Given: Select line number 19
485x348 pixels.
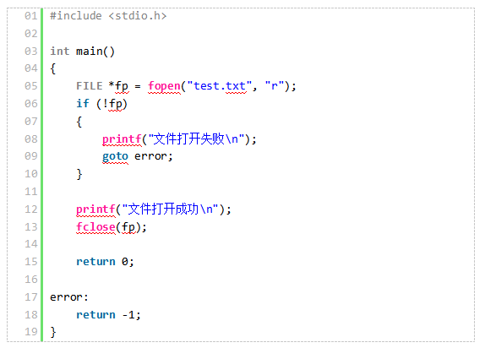Looking at the screenshot, I should [x=31, y=332].
